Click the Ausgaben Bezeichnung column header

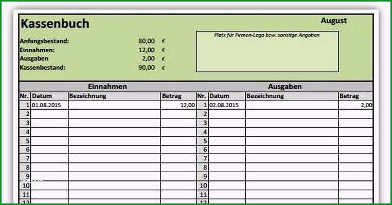click(x=292, y=96)
